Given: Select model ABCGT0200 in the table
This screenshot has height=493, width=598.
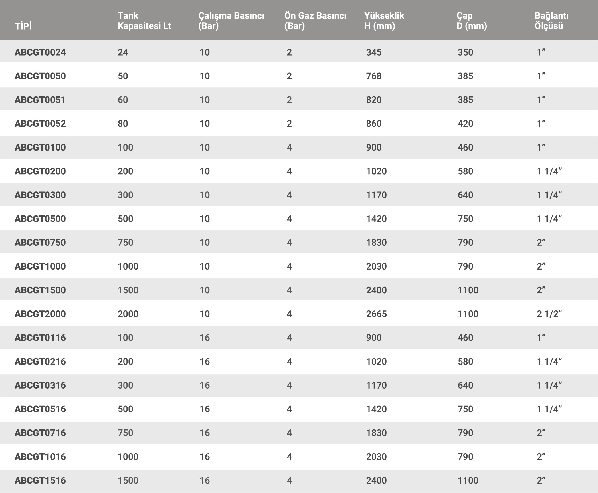Looking at the screenshot, I should (40, 171).
